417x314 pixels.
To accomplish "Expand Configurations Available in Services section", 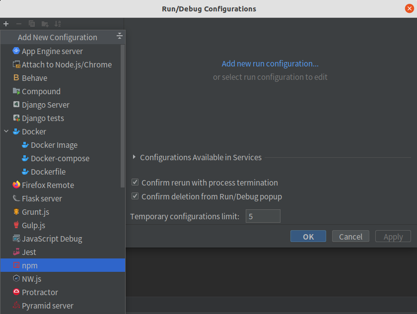I will coord(134,157).
